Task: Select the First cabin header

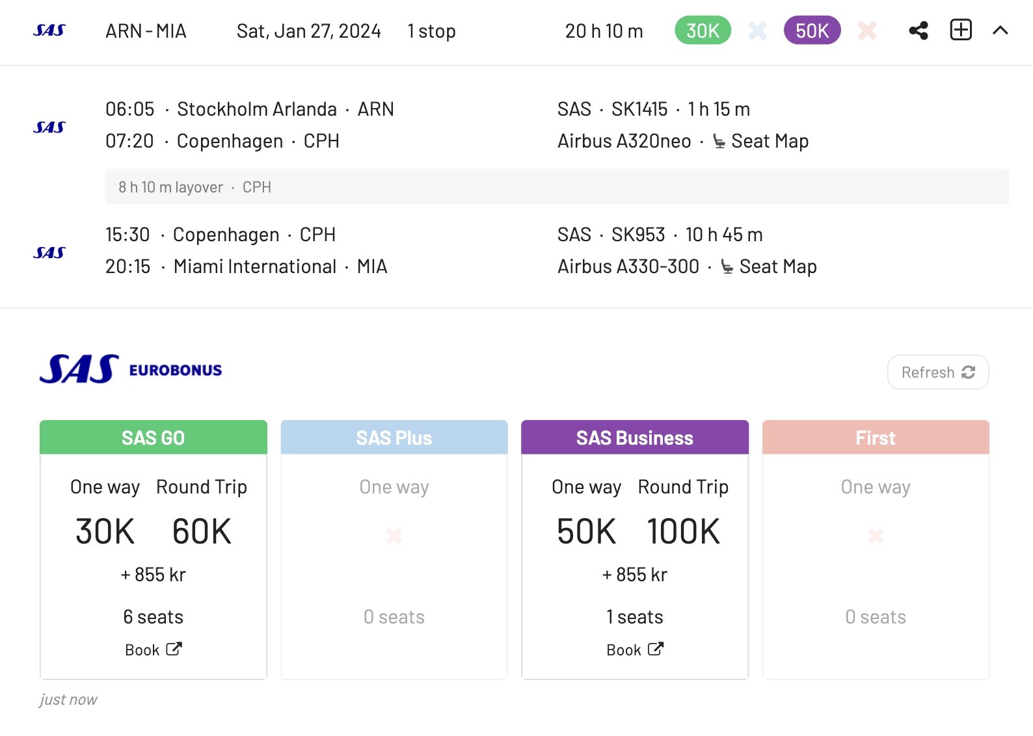Action: tap(876, 438)
